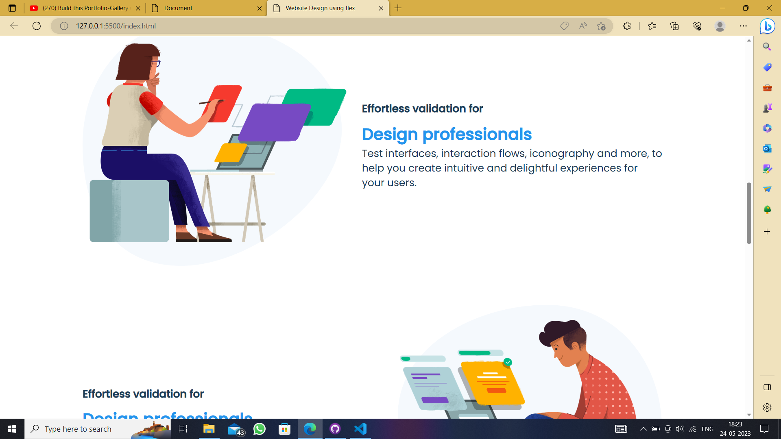Open the Favorites list icon
The image size is (781, 439).
coord(652,26)
